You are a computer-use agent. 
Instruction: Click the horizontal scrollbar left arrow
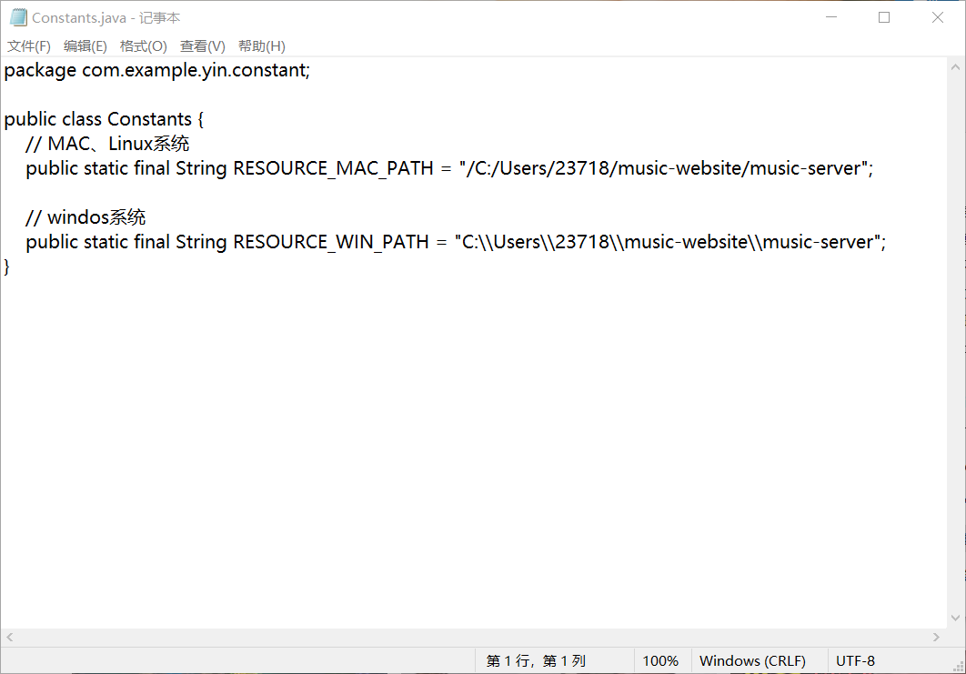coord(10,637)
